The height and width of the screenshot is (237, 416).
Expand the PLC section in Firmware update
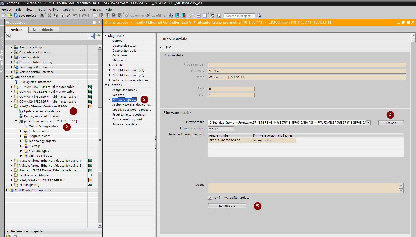(161, 48)
